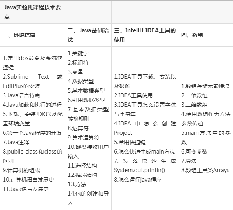Click the item '7.Java注释'
233x210 pixels.
coord(16,142)
